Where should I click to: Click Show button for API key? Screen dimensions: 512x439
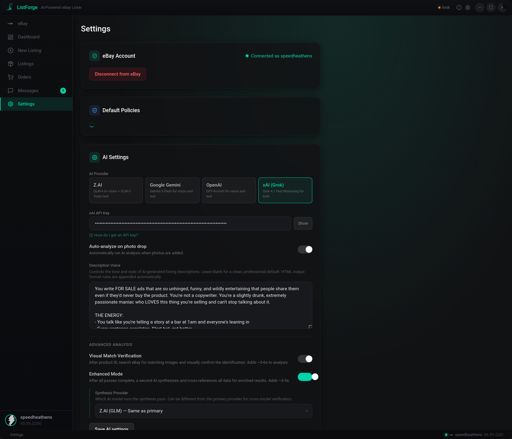(x=303, y=223)
